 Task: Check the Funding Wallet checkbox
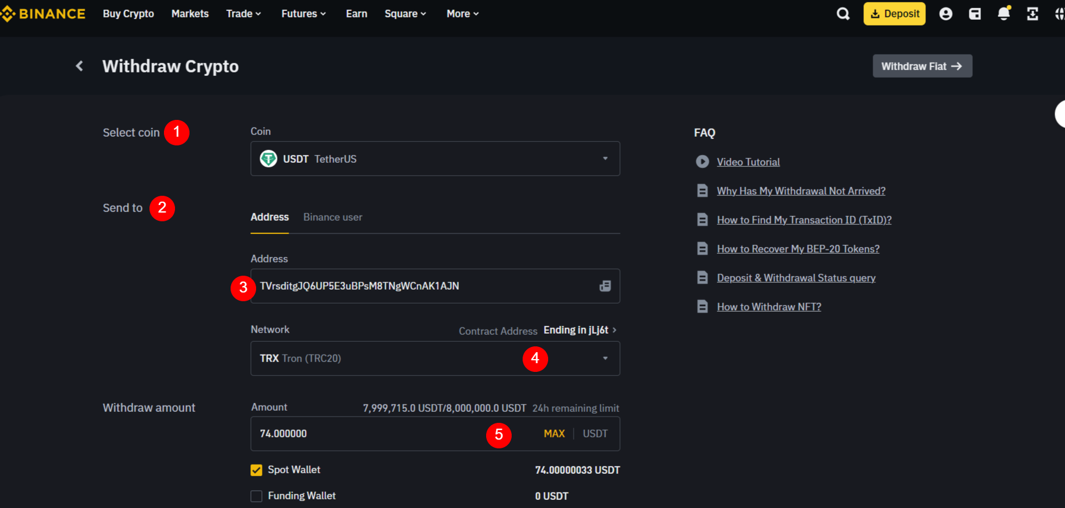[x=256, y=496]
